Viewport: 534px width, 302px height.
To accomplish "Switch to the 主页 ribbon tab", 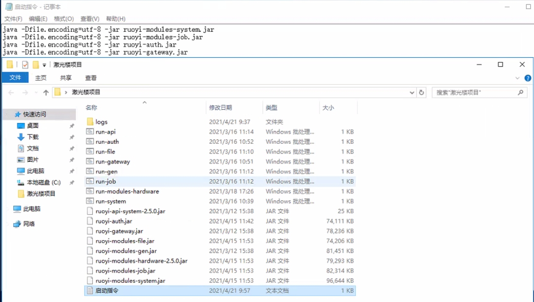I will point(41,78).
